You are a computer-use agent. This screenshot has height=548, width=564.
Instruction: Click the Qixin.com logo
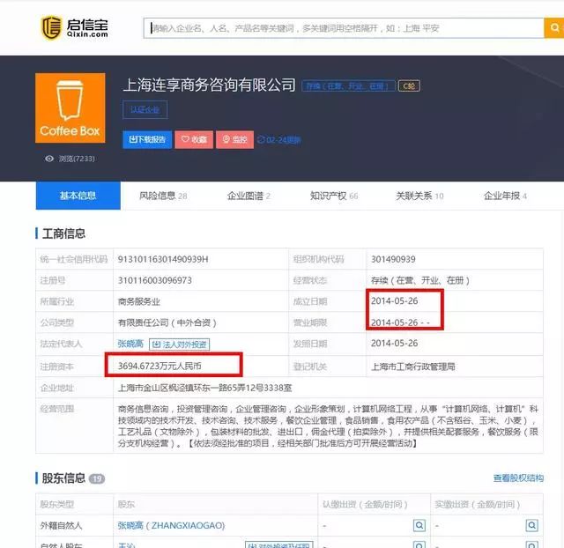[75, 27]
